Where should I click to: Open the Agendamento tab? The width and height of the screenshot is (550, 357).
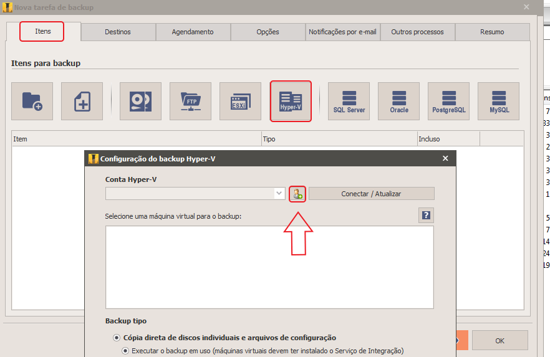tap(193, 32)
